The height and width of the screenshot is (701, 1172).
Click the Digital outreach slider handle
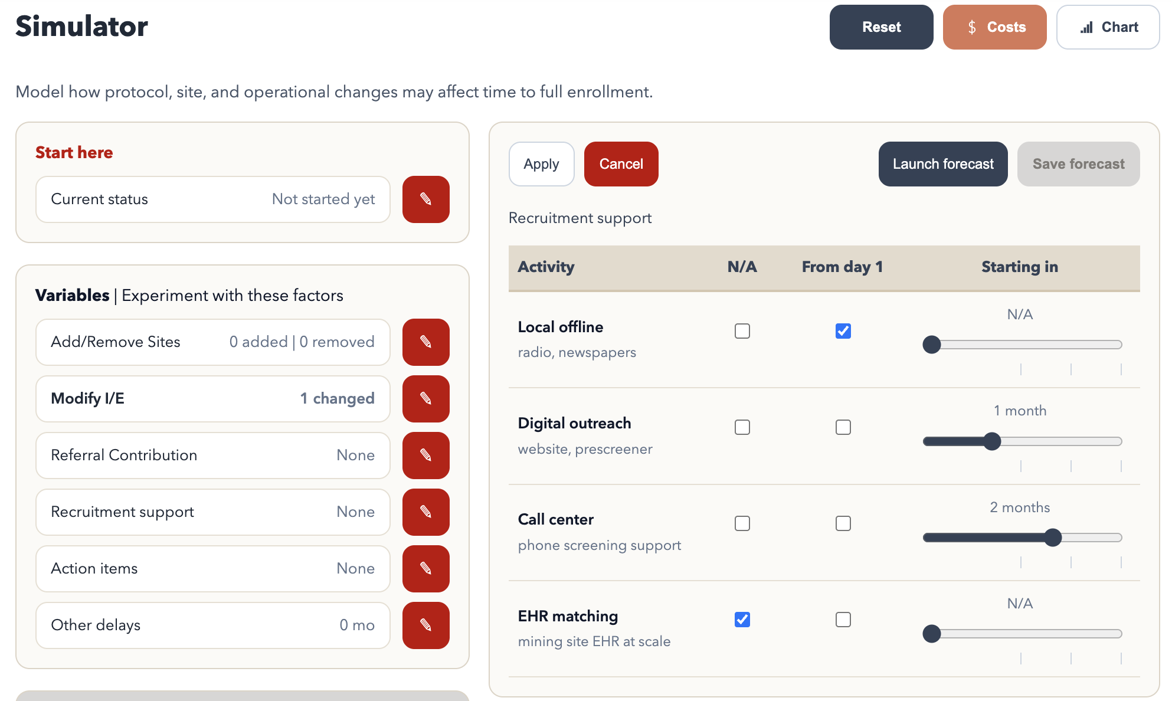click(x=993, y=441)
